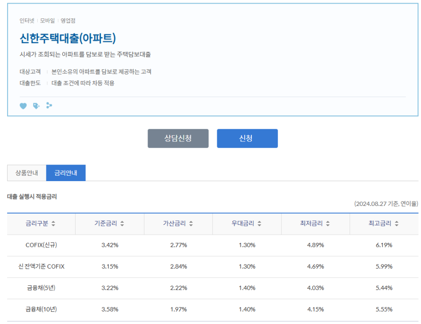Click the share icon

[x=49, y=105]
